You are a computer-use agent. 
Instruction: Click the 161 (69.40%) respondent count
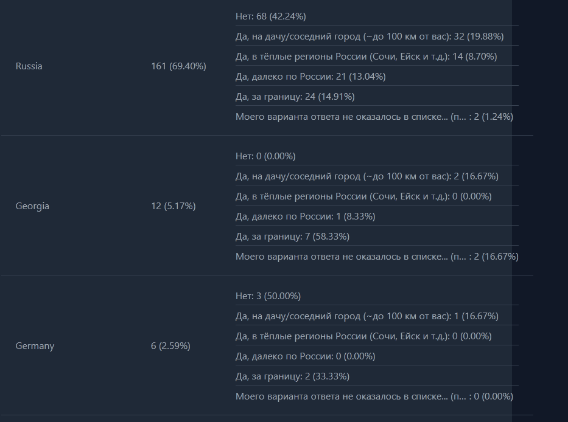pyautogui.click(x=178, y=66)
